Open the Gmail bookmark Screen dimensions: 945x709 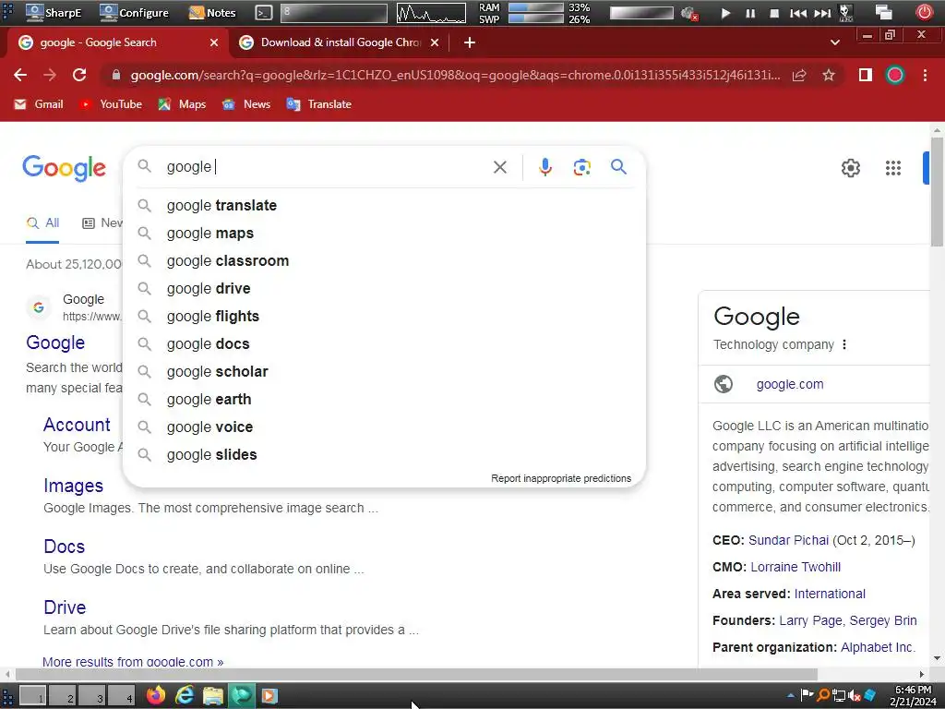click(x=39, y=104)
